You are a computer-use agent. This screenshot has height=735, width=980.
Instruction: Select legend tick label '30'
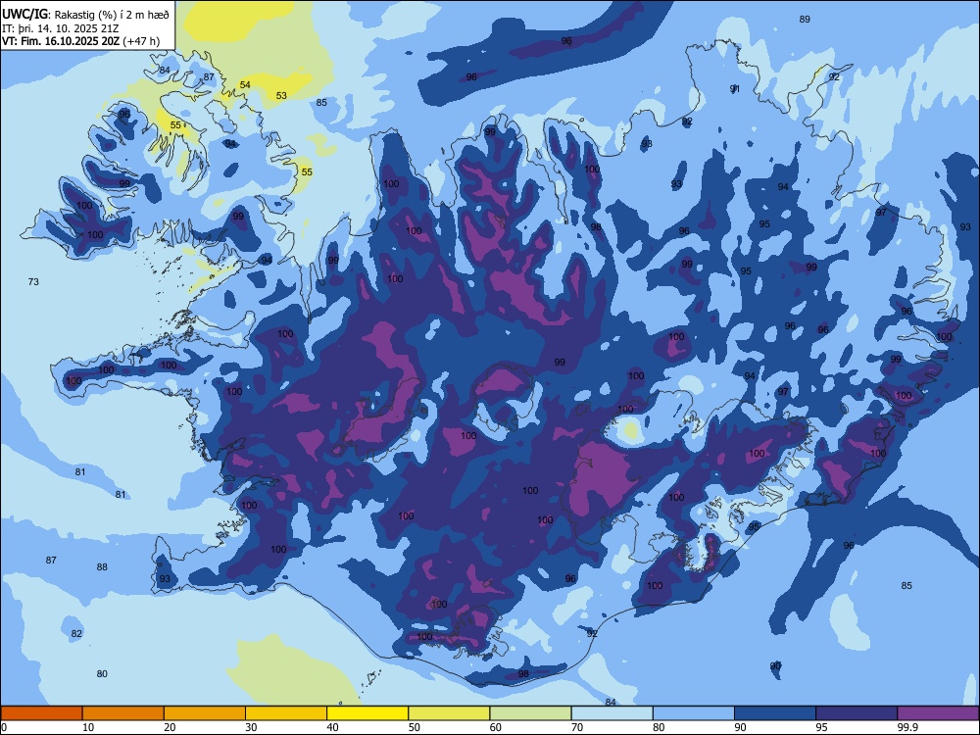point(251,727)
